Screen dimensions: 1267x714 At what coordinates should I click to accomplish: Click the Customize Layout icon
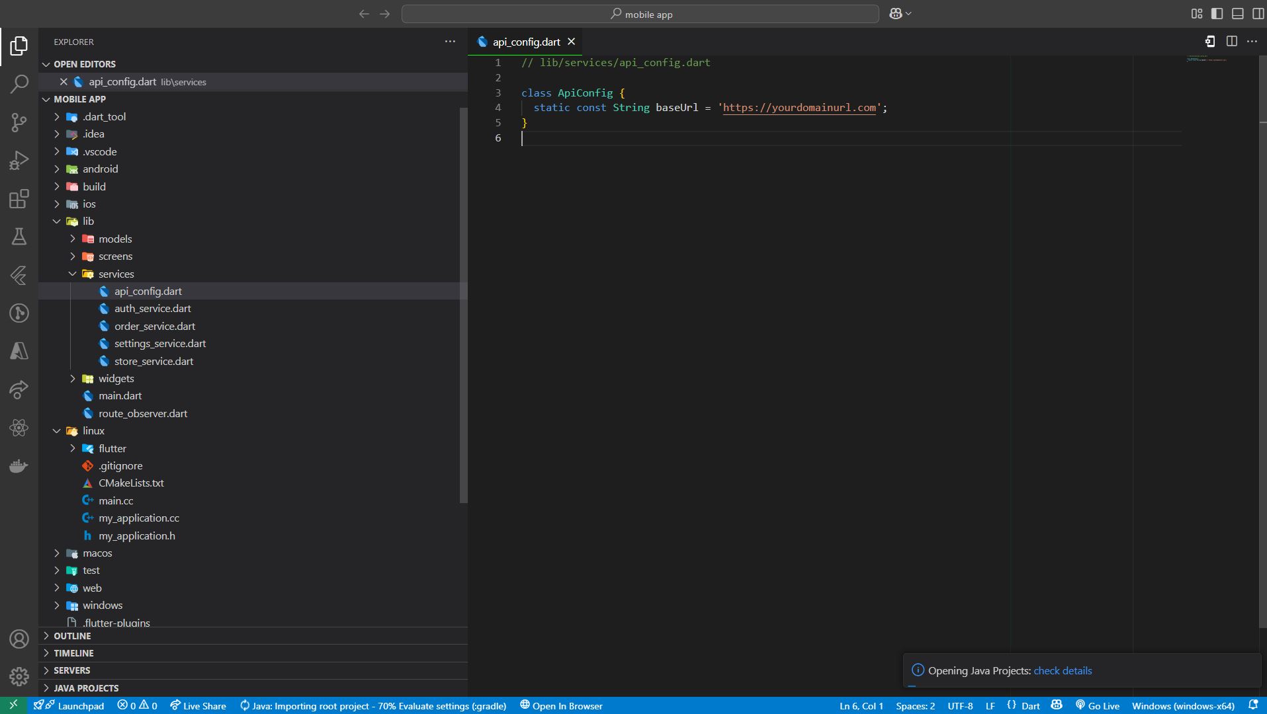coord(1196,13)
